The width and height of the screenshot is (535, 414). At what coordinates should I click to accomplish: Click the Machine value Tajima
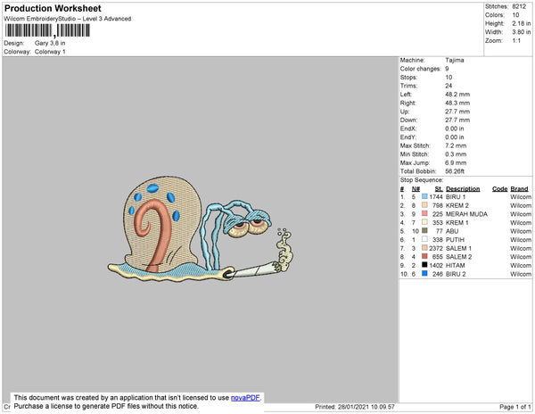pyautogui.click(x=455, y=60)
